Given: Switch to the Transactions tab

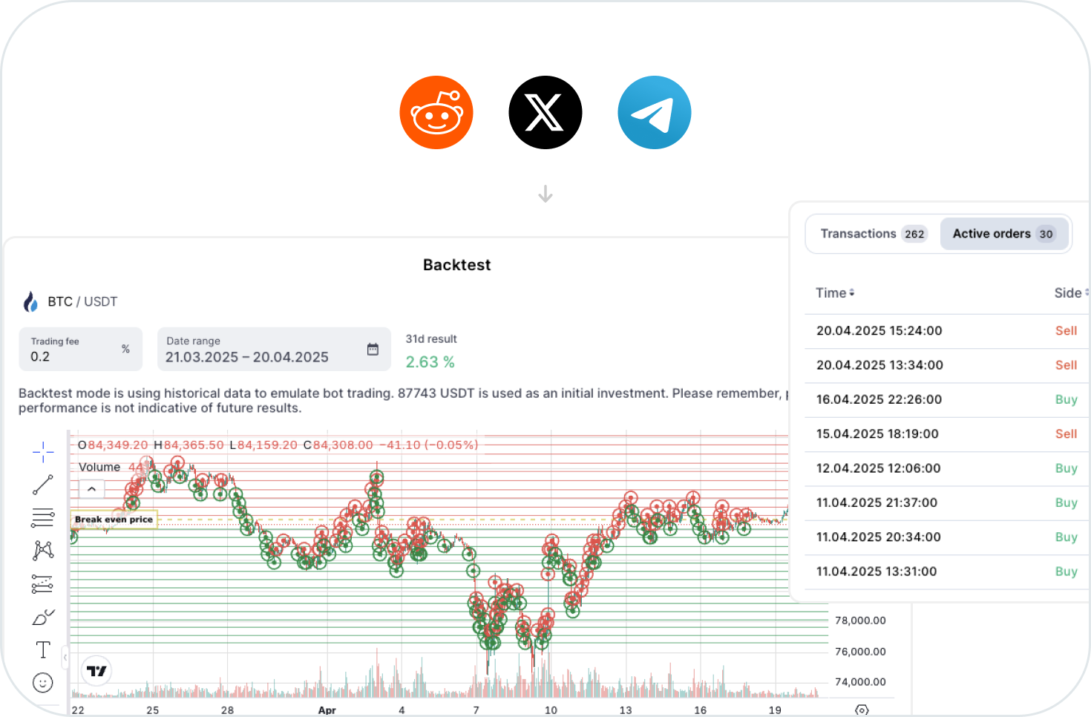Looking at the screenshot, I should tap(873, 234).
